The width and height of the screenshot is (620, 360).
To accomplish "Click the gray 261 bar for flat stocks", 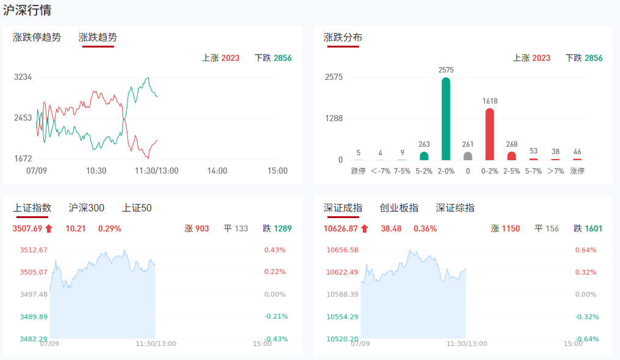I will [x=468, y=156].
